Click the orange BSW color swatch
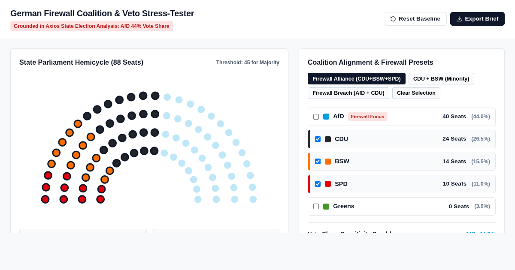 [328, 162]
